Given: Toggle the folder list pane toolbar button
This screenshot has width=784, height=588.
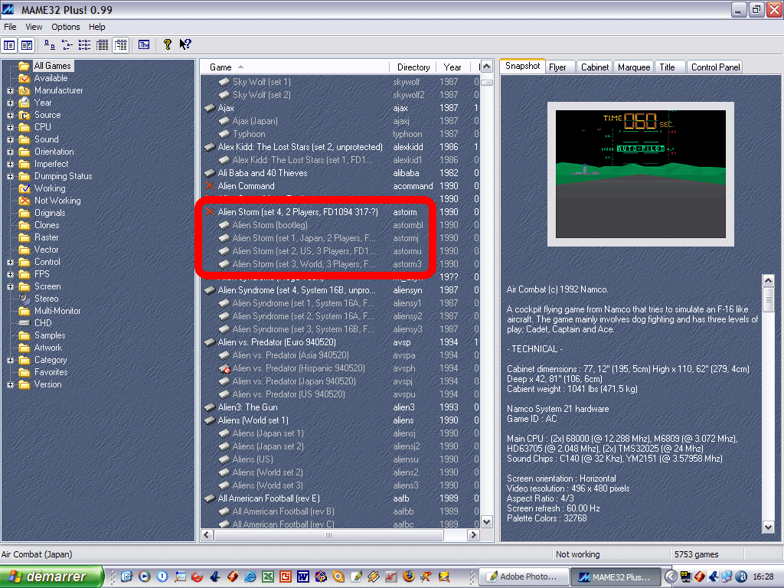Looking at the screenshot, I should coord(9,45).
